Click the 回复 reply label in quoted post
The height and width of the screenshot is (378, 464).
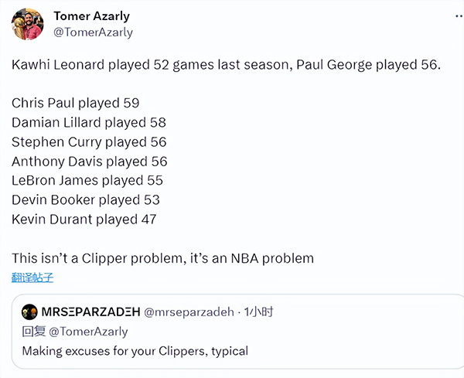click(x=34, y=332)
